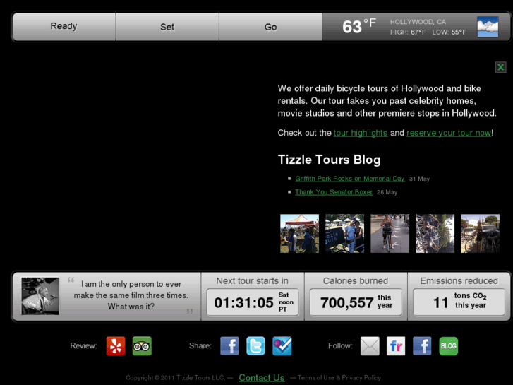
Task: Click the film trivia question text
Action: [131, 295]
